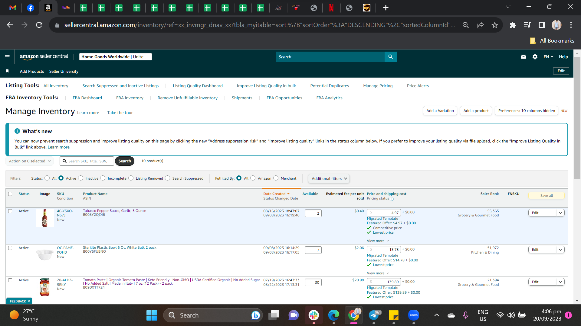
Task: Open Edit dropdown arrow for Tomato Paste row
Action: click(x=560, y=282)
